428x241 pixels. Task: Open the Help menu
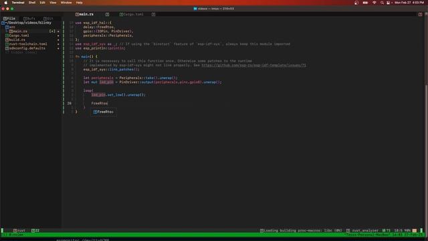[79, 3]
